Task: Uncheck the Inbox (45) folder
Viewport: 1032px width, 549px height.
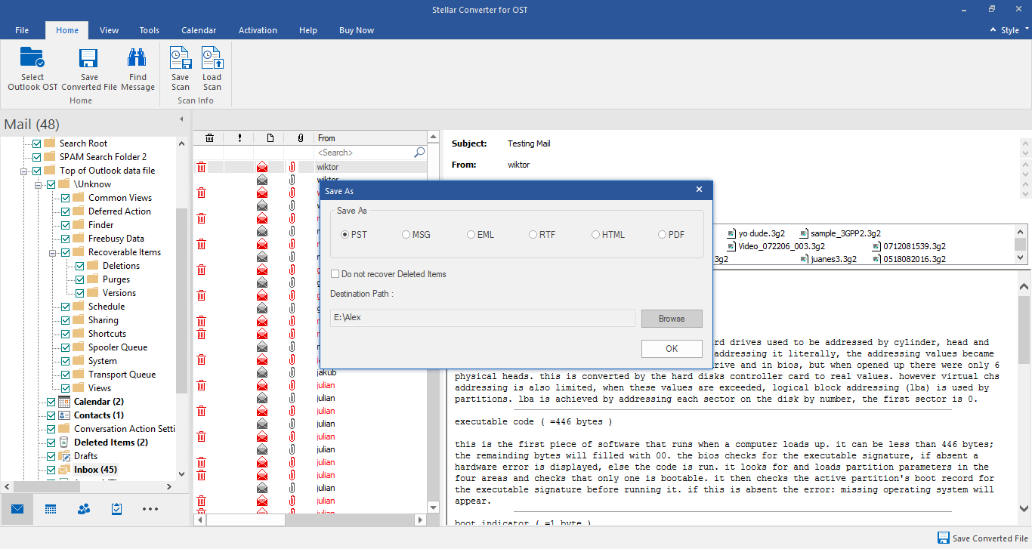Action: coord(51,469)
